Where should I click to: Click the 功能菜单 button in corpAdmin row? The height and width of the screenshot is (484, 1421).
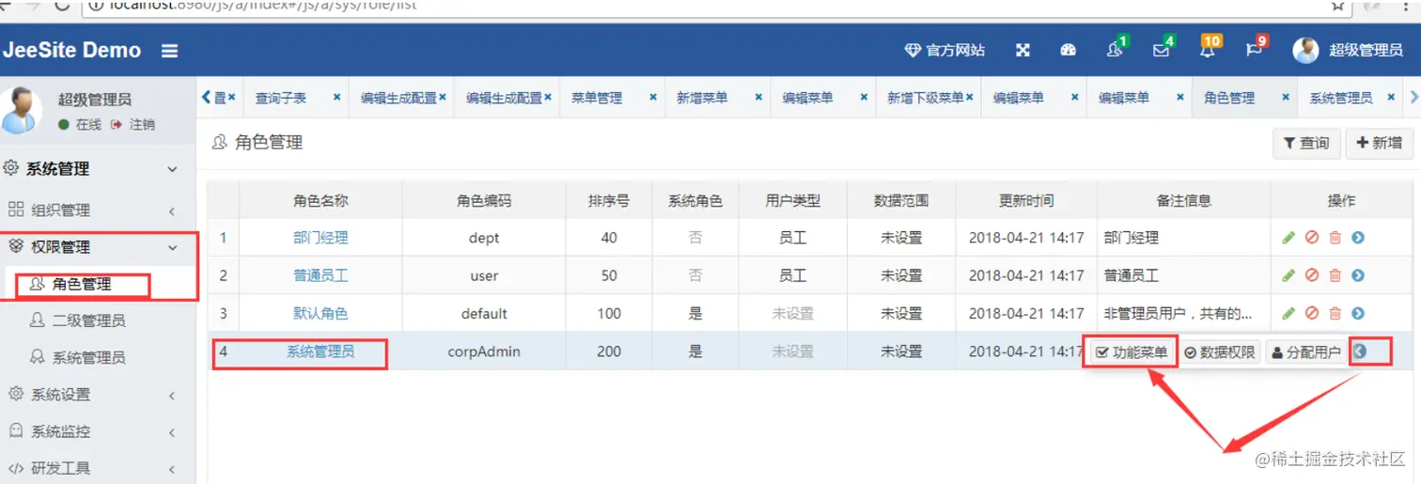(x=1132, y=352)
